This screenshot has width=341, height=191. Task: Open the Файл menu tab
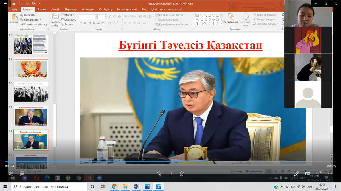[14, 9]
